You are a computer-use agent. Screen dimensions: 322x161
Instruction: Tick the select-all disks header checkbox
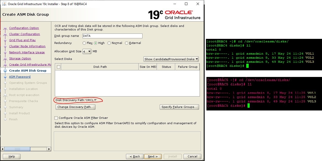(58, 67)
